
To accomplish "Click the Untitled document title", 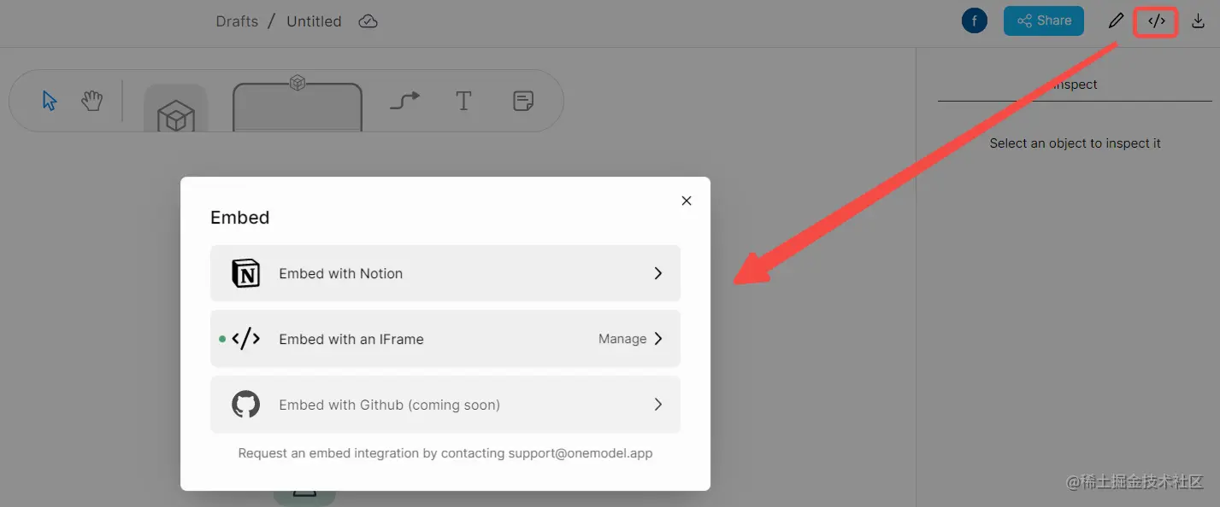I will point(314,21).
